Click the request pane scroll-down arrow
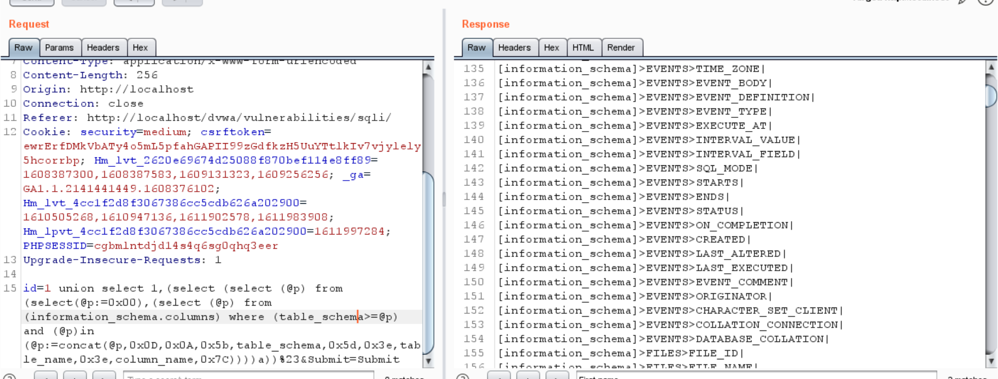Viewport: 998px width, 379px height. [428, 361]
